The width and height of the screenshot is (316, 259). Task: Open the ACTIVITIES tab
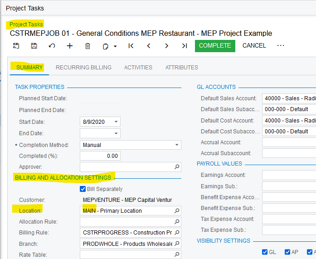[138, 67]
